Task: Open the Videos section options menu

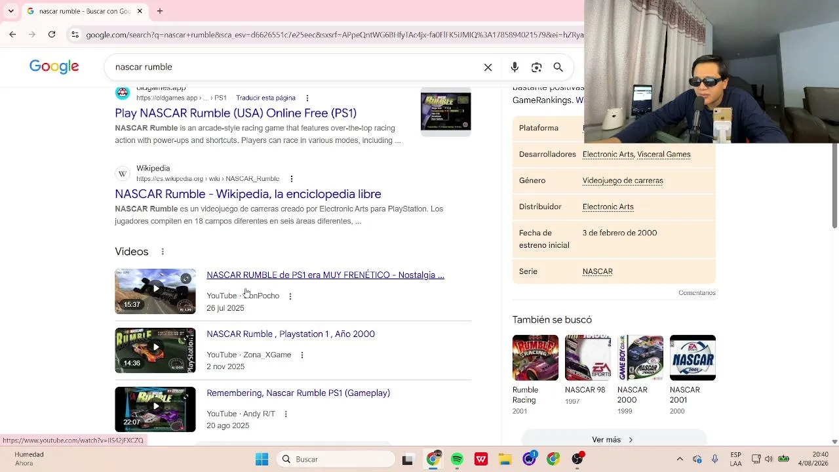Action: pyautogui.click(x=163, y=252)
